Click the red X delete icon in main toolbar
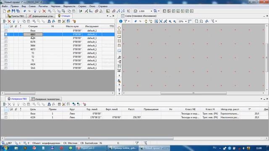 tap(44, 11)
